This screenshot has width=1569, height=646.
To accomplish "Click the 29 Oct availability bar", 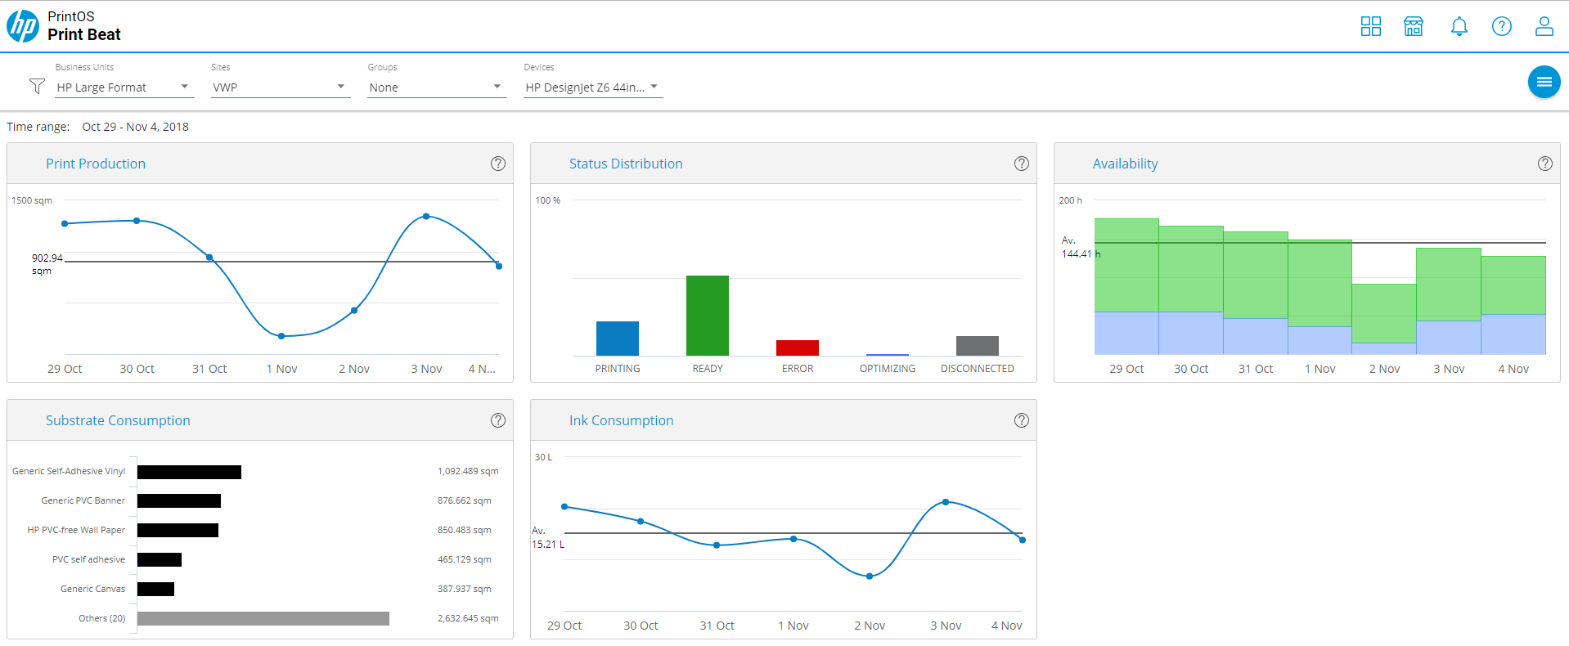I will 1126,286.
